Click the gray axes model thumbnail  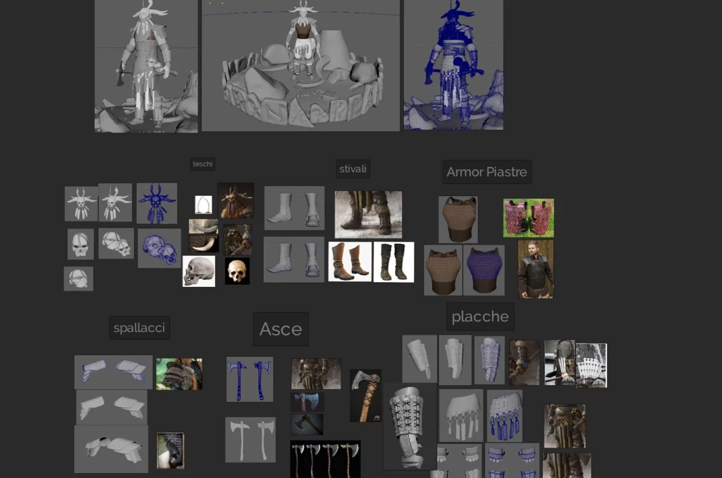pyautogui.click(x=250, y=440)
